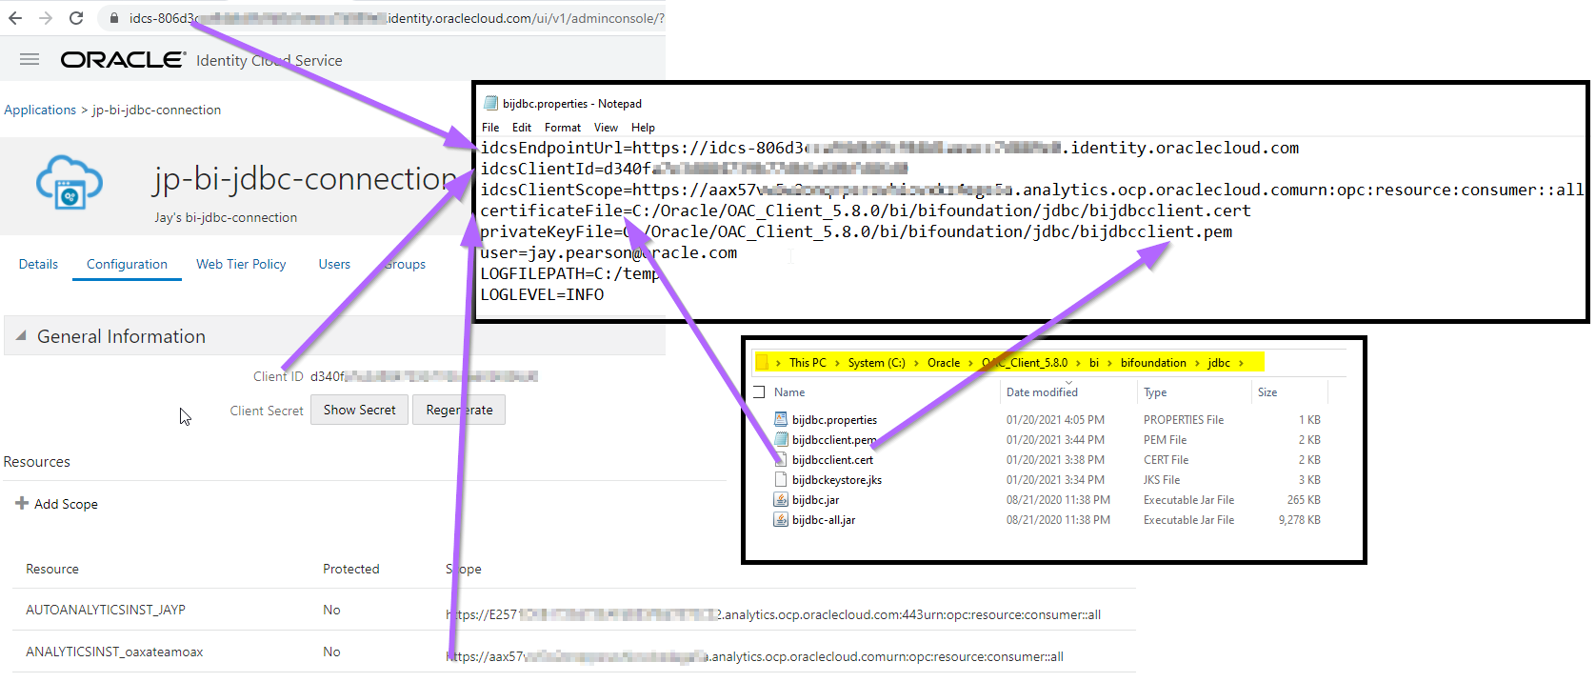Click the Resource column header

[52, 569]
